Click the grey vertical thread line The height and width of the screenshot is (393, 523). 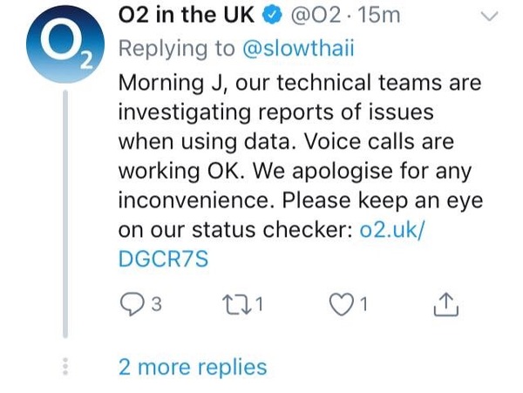pos(64,218)
